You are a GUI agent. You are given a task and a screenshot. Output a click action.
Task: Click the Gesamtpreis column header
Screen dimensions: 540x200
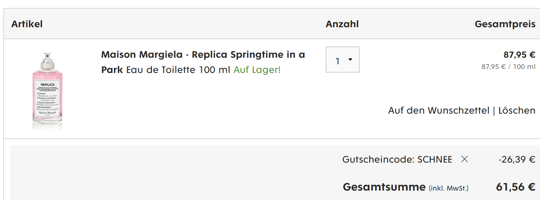pos(505,24)
